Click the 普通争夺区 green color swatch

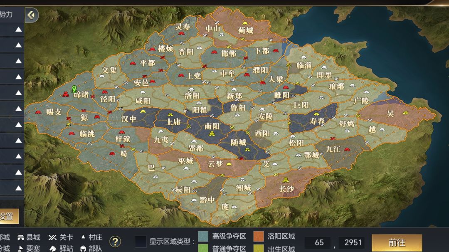(x=203, y=248)
